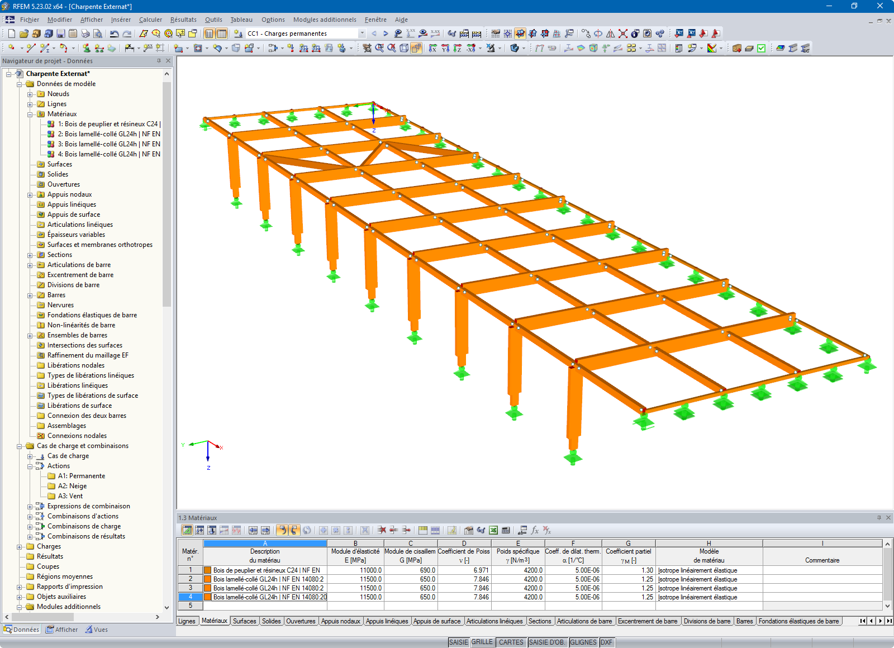Click the zoom window icon in toolbar
The height and width of the screenshot is (648, 894).
click(x=379, y=49)
